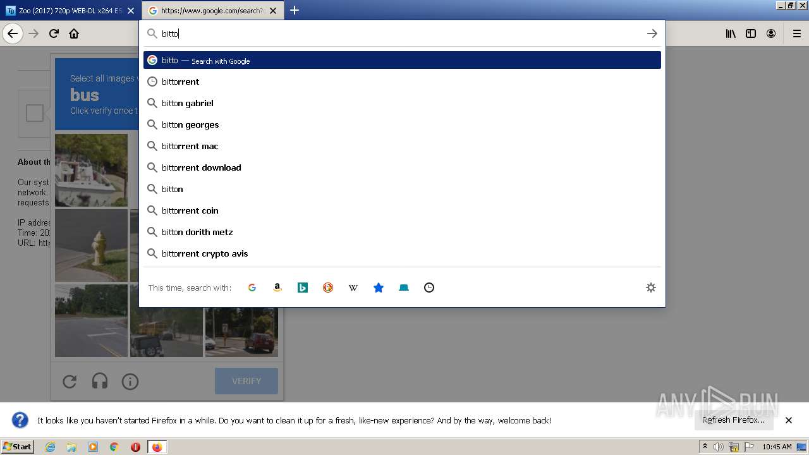This screenshot has width=809, height=455.
Task: Choose the 'bittorrent' history suggestion
Action: (x=402, y=82)
